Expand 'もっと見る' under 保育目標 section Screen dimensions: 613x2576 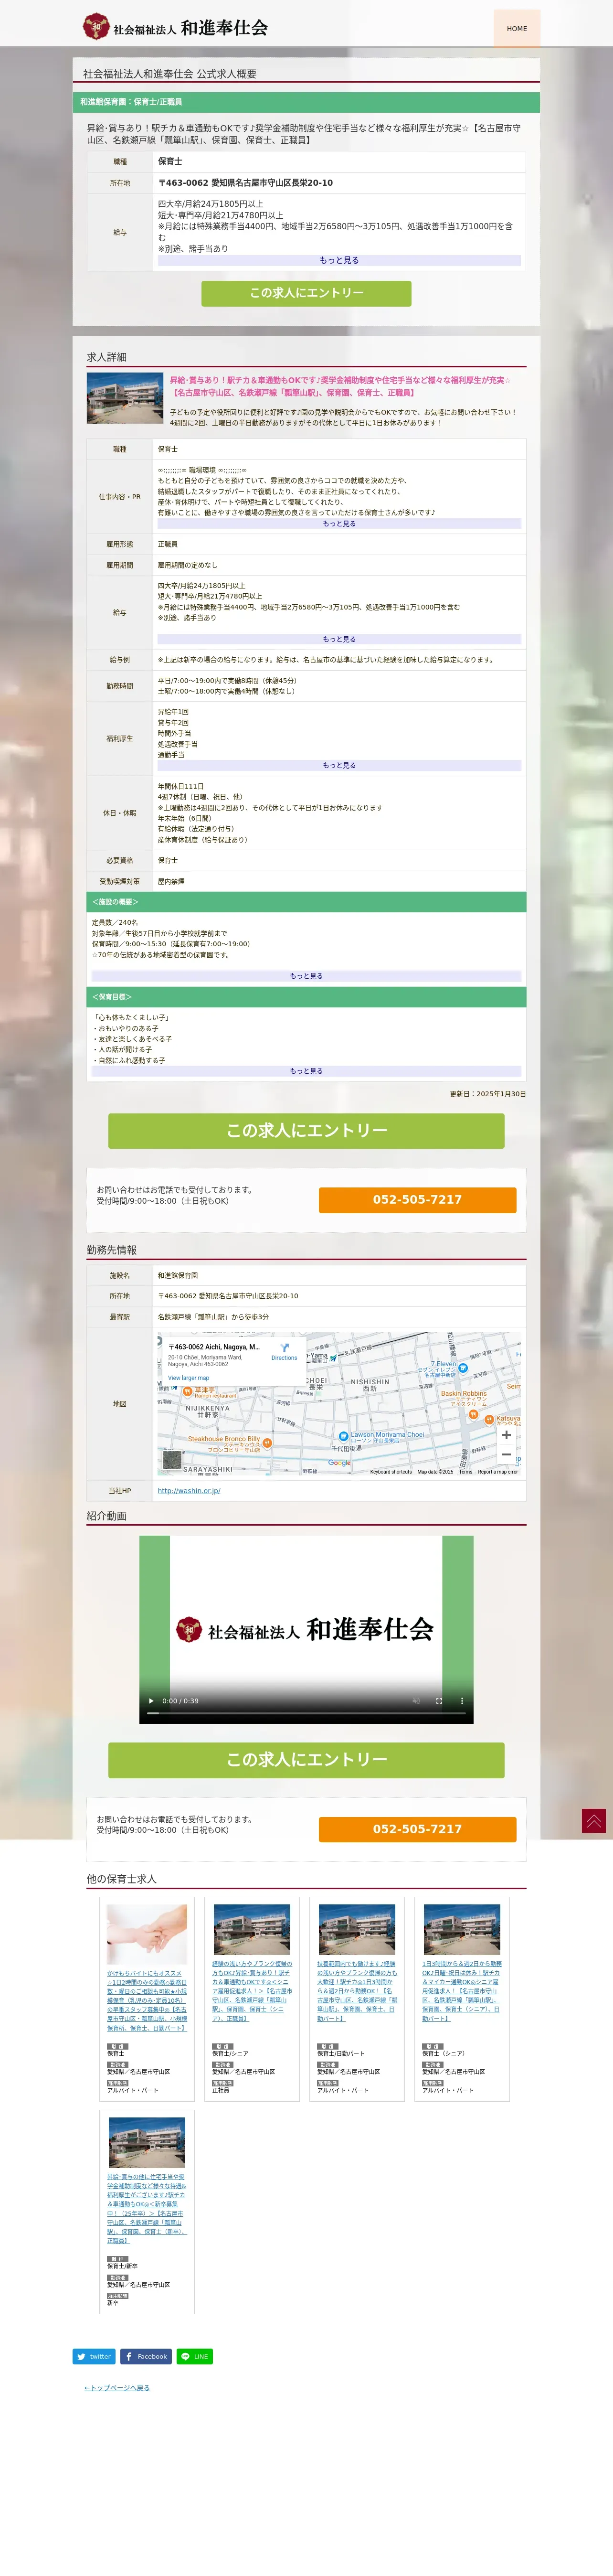(x=306, y=1071)
